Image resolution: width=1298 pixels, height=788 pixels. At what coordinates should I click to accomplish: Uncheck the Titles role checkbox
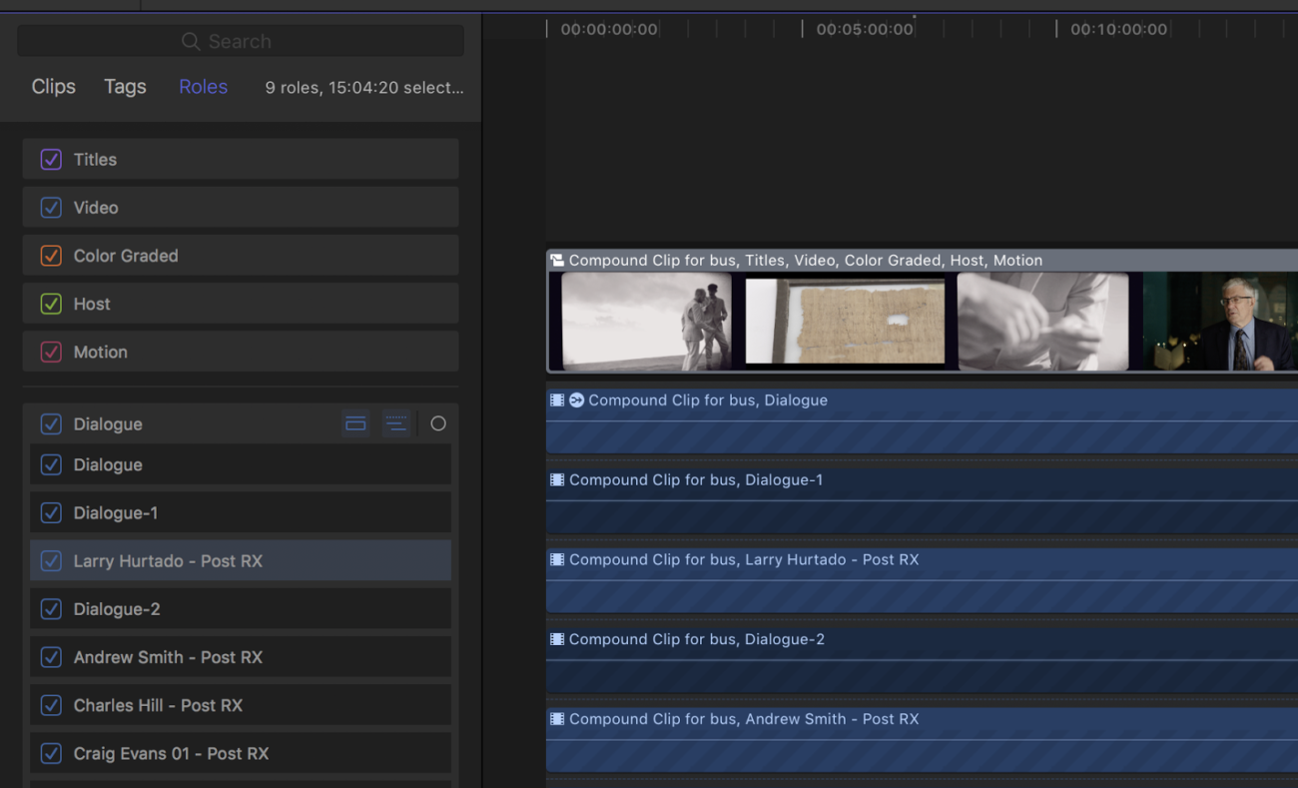coord(51,159)
